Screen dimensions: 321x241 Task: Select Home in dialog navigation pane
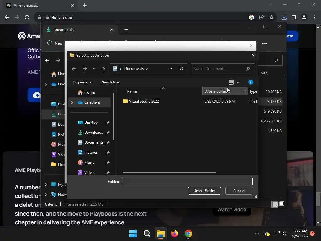(x=90, y=92)
